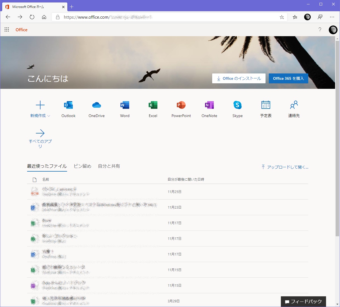Open the recent file dated 11月23日

coord(168,207)
